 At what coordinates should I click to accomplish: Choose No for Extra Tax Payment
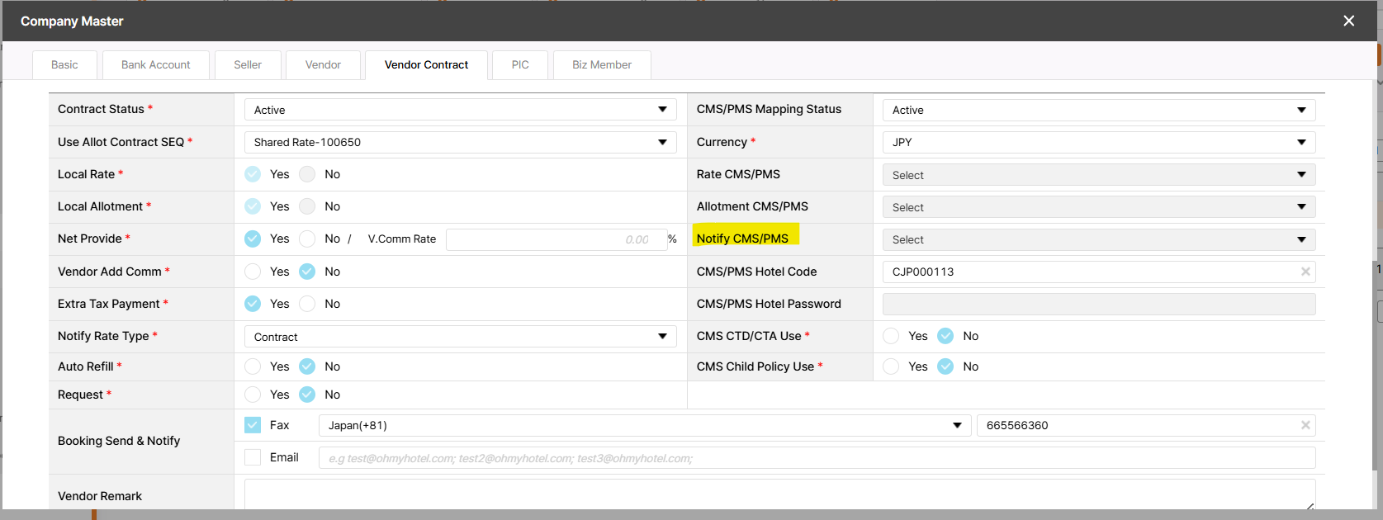307,304
